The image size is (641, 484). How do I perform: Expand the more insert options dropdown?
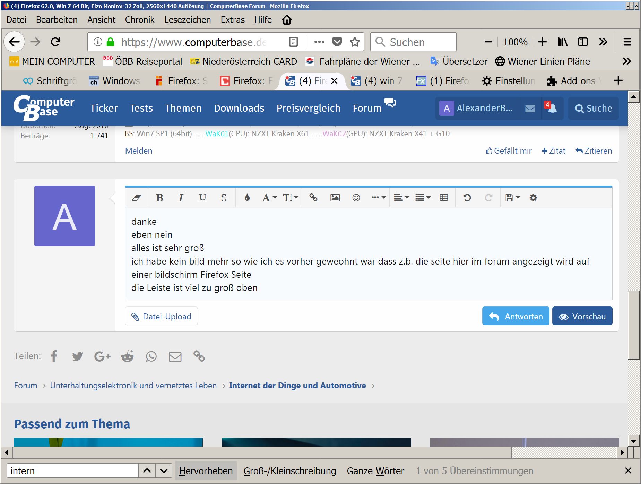click(378, 198)
